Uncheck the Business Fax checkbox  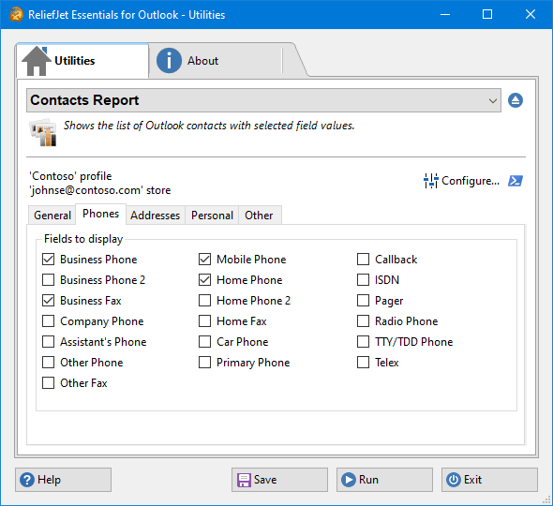49,301
